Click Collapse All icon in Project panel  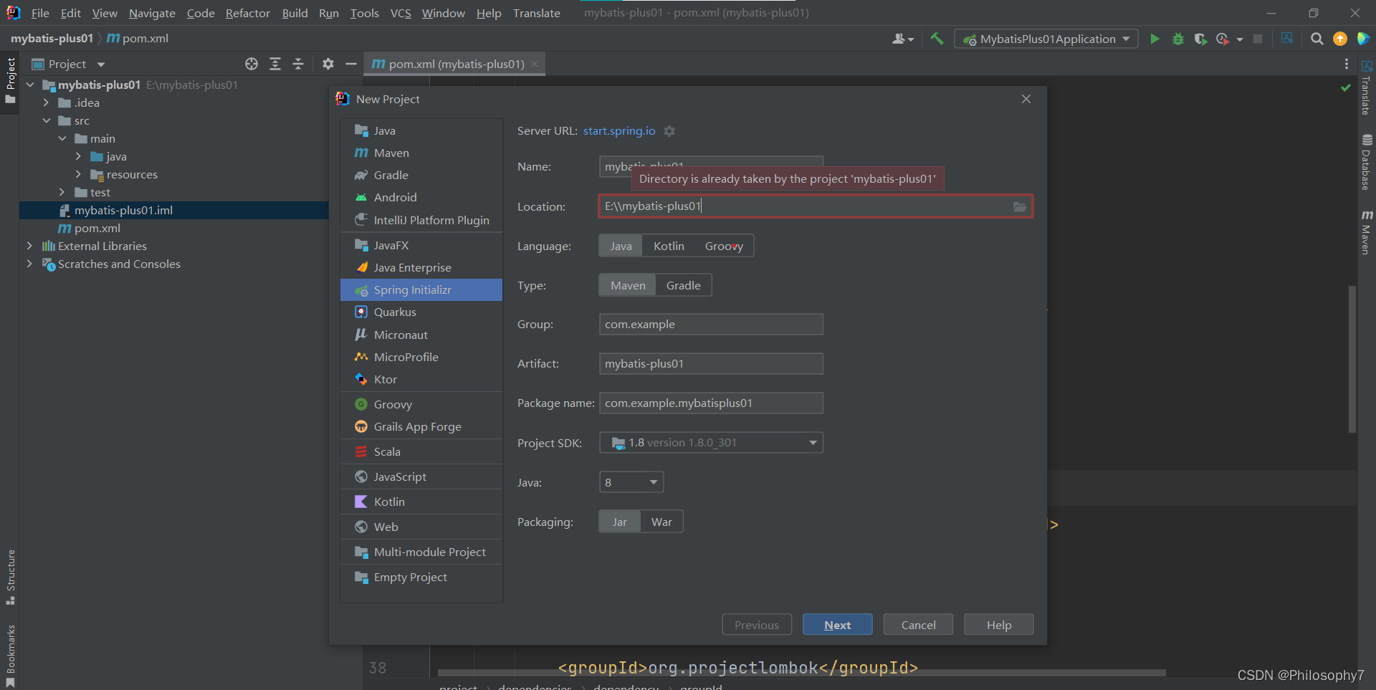coord(298,64)
